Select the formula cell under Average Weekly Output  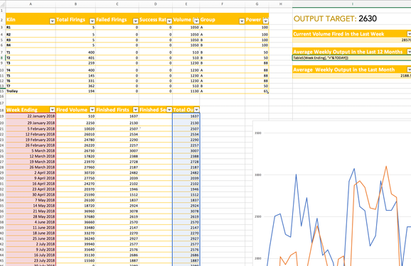(x=352, y=57)
